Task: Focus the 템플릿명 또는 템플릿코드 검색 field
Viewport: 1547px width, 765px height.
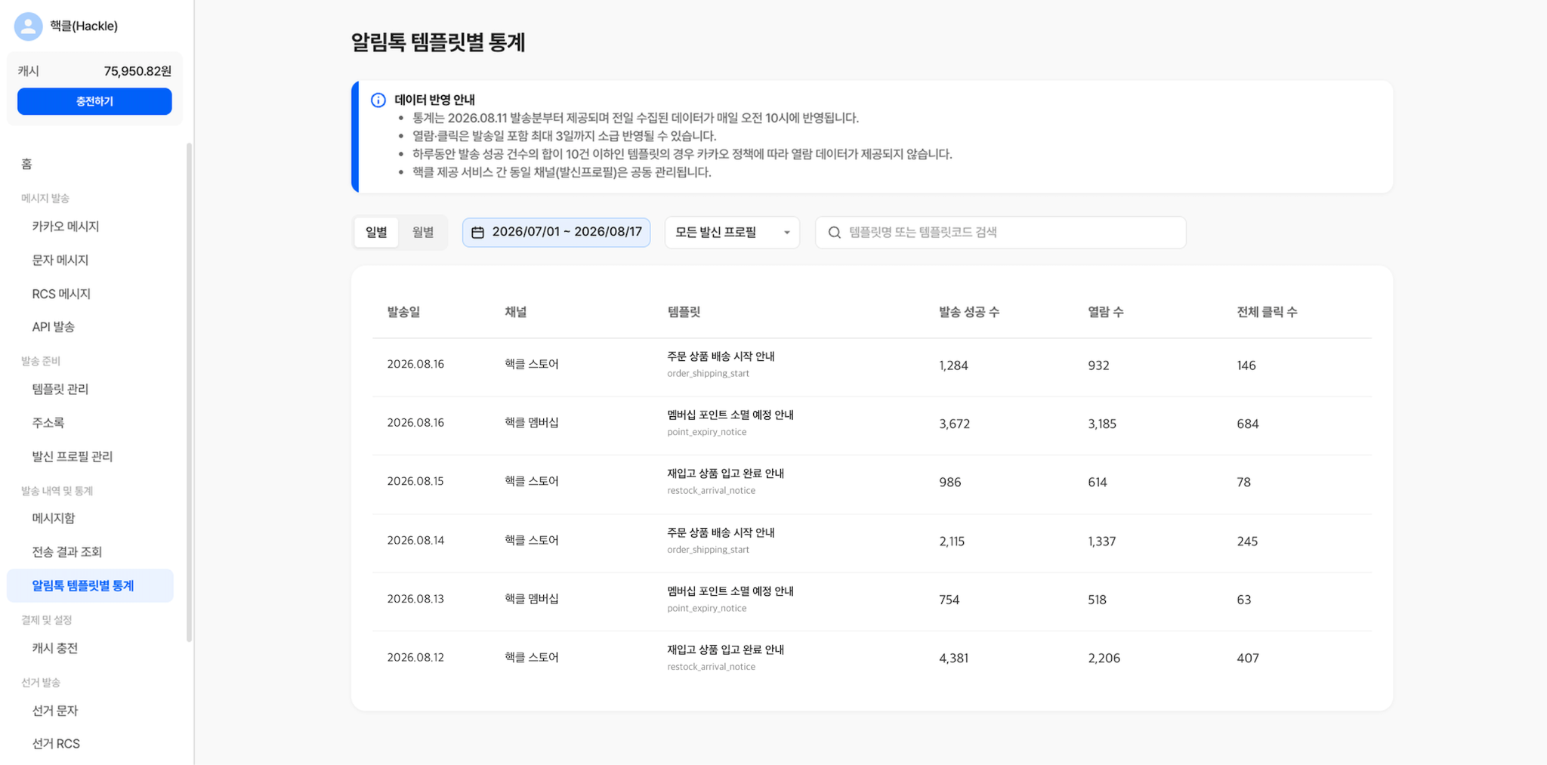Action: point(1000,233)
